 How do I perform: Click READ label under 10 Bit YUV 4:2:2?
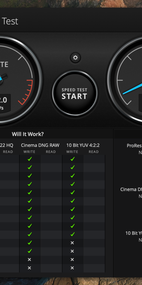93,152
